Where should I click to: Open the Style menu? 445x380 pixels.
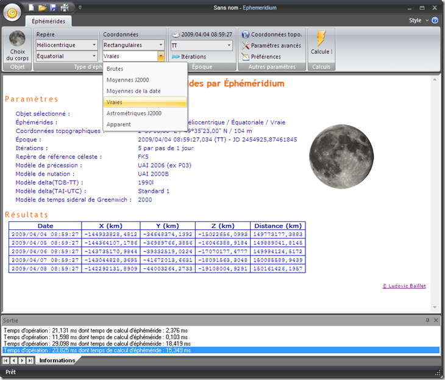tap(419, 21)
